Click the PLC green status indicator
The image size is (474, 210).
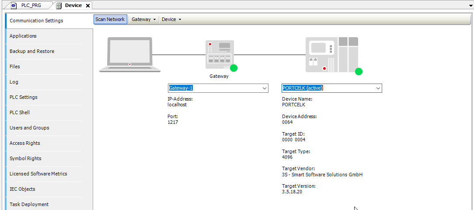[359, 71]
